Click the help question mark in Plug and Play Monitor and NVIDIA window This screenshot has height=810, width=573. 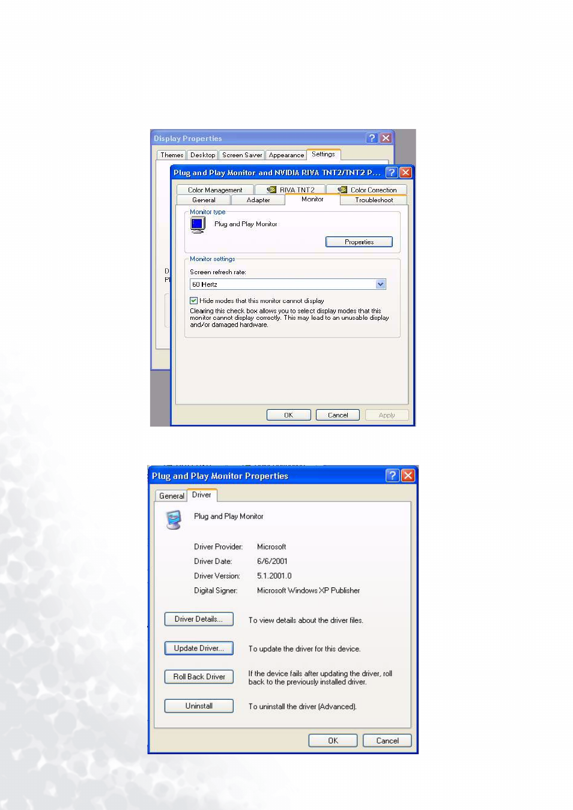tap(392, 172)
